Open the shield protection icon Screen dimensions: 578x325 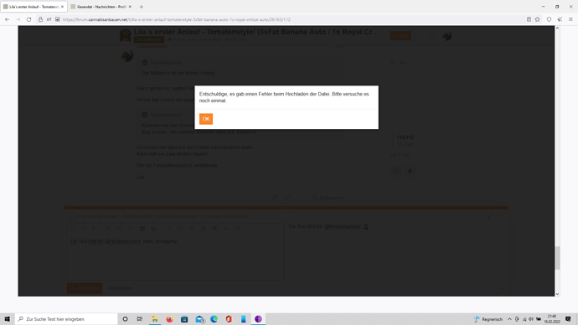[549, 19]
